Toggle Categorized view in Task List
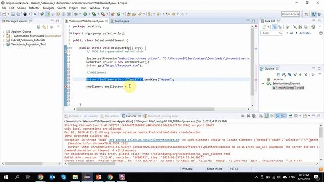324x182 pixels. pyautogui.click(x=274, y=27)
